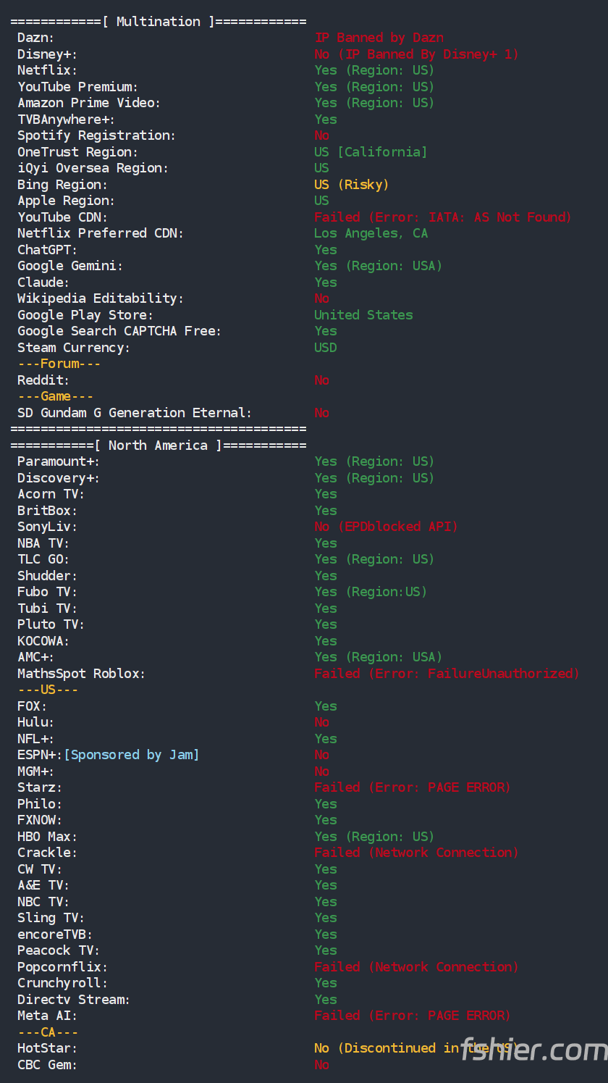This screenshot has height=1083, width=608.
Task: Click the Multination section header
Action: click(158, 22)
